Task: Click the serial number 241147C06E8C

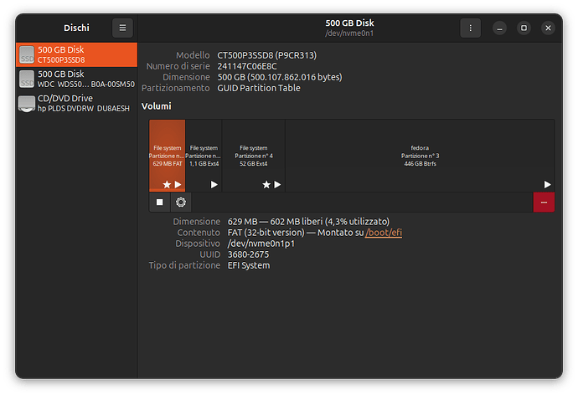Action: click(x=247, y=66)
